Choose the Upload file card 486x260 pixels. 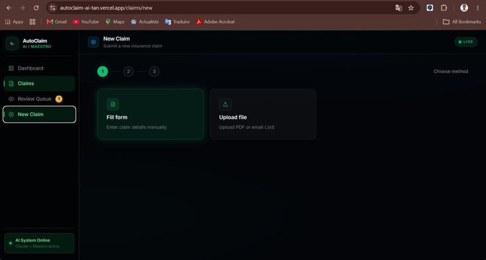[263, 114]
